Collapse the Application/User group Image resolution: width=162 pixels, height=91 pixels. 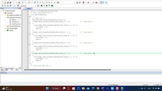click(x=6, y=17)
